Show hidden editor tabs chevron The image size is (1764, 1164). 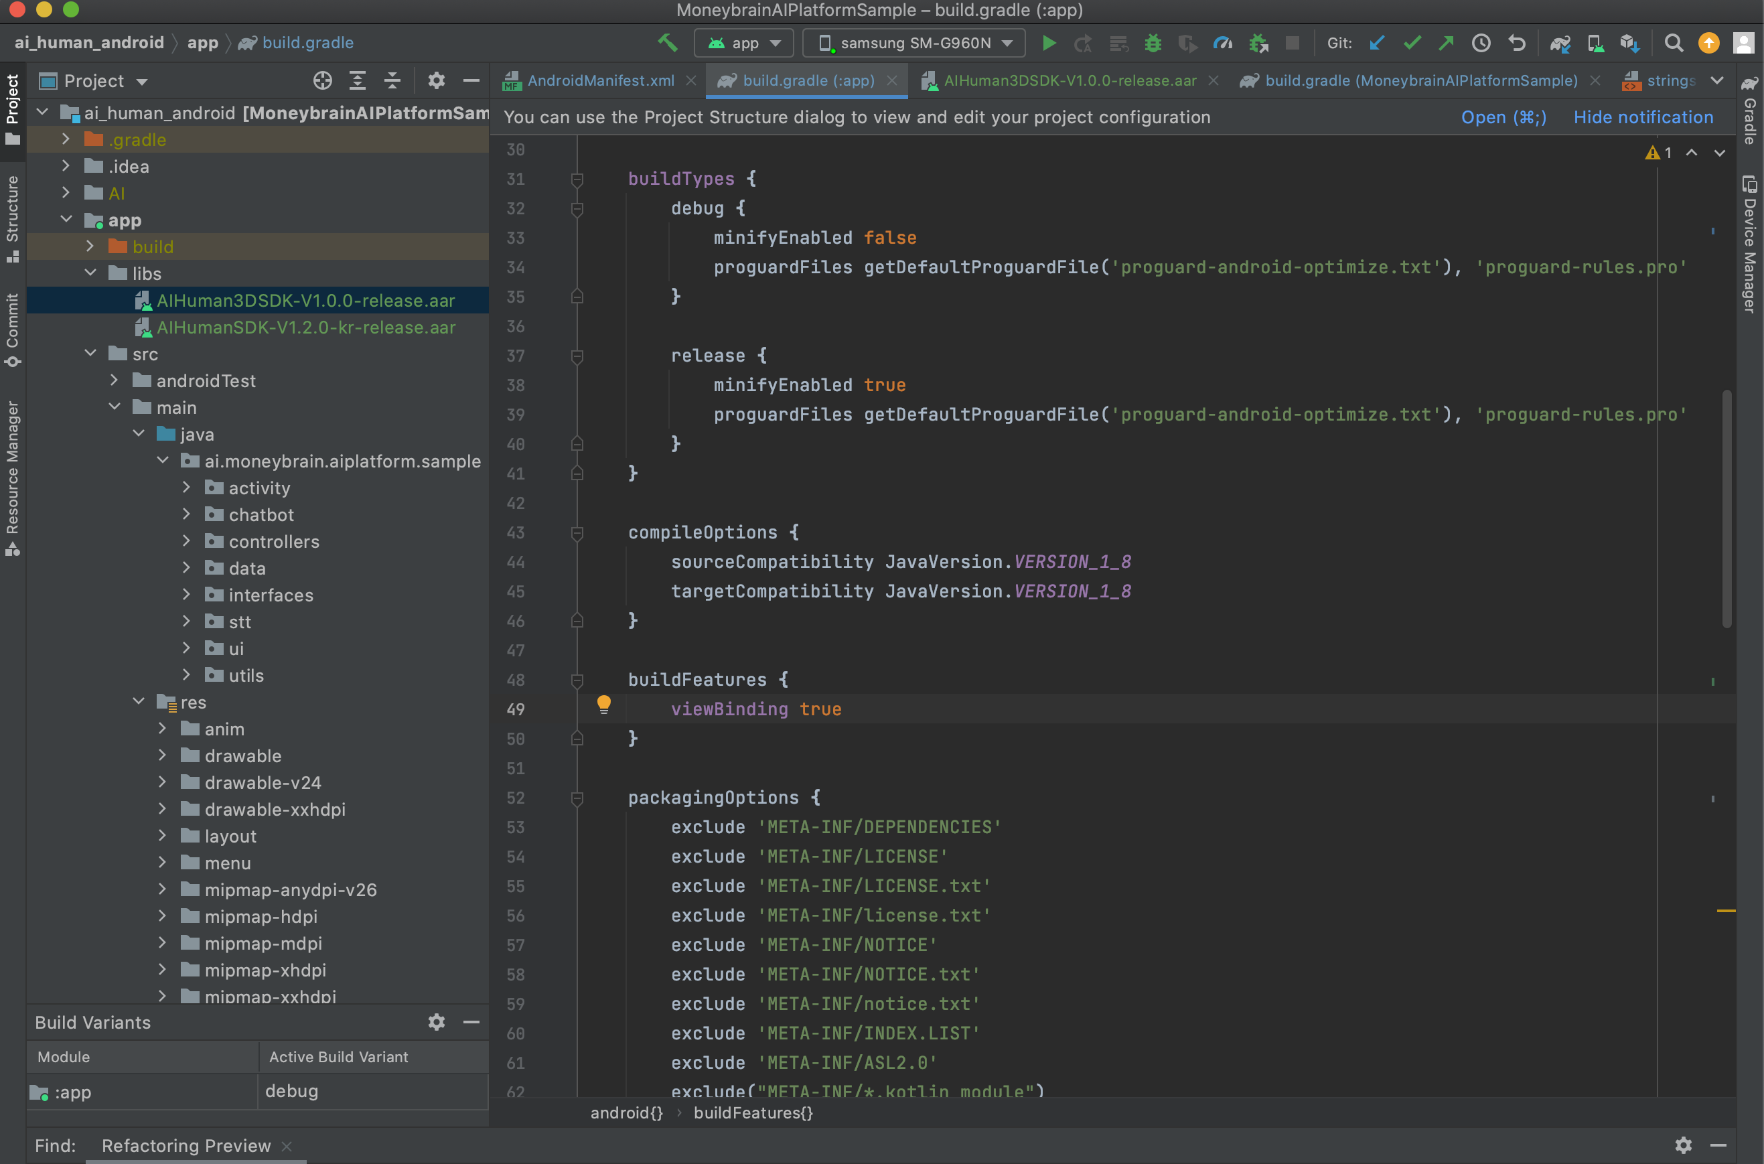pos(1716,80)
